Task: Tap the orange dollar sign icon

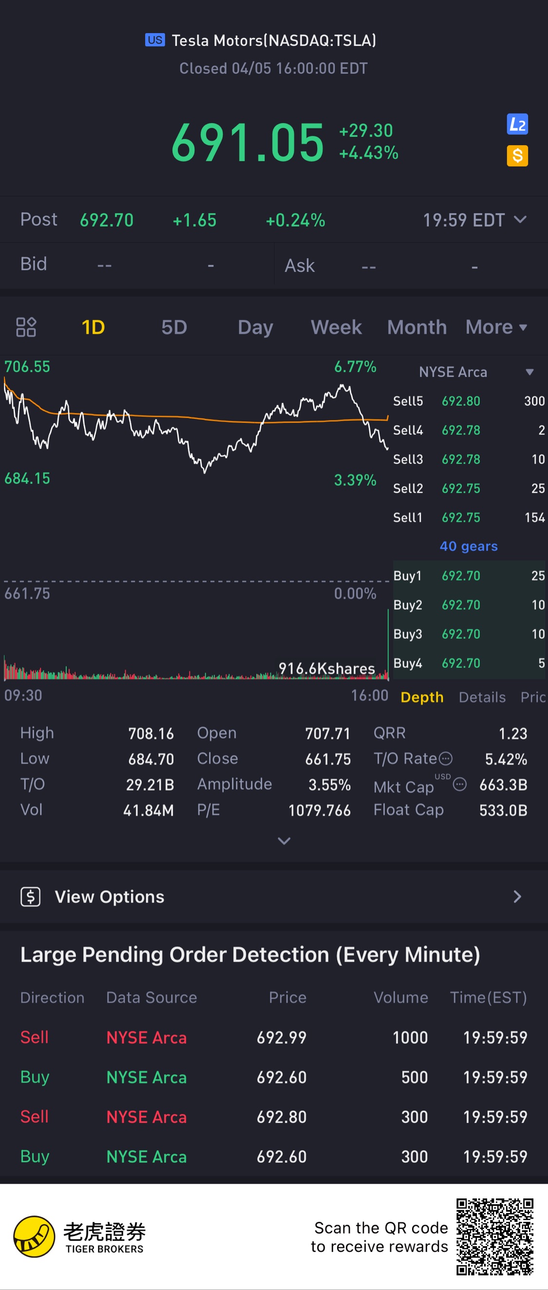Action: [517, 156]
